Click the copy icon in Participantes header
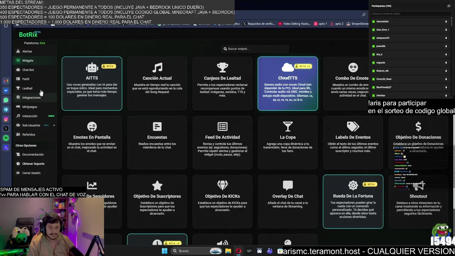455x256 pixels. [449, 6]
